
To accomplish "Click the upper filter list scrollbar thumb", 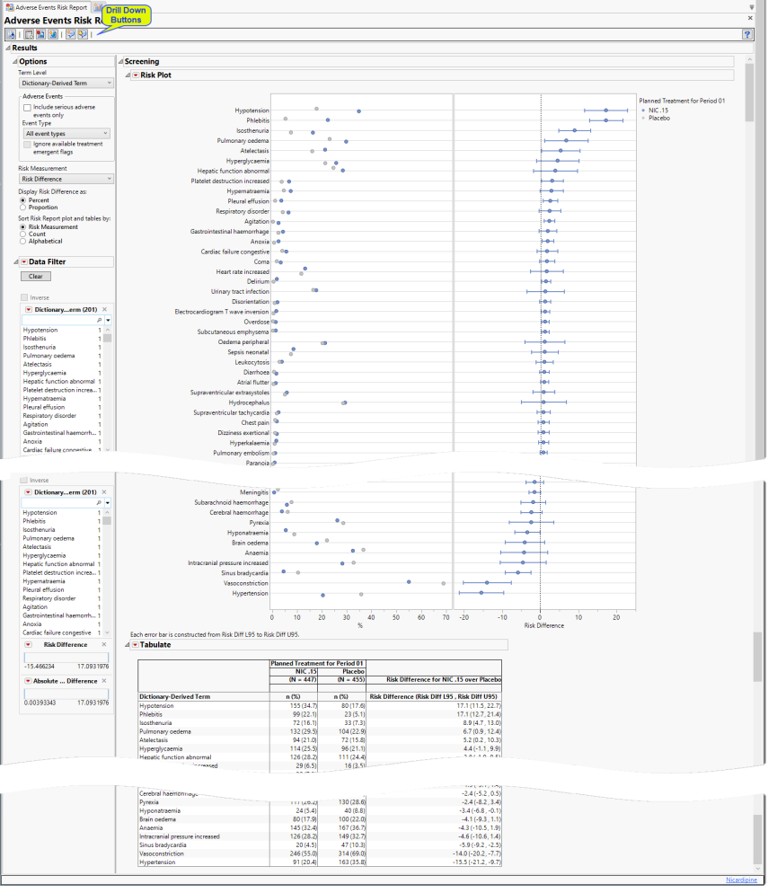I will point(108,339).
